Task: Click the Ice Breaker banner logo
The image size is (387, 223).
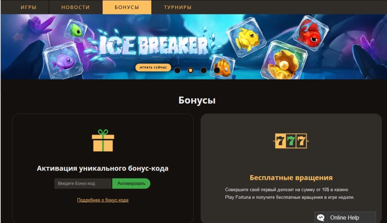Action: [x=153, y=46]
